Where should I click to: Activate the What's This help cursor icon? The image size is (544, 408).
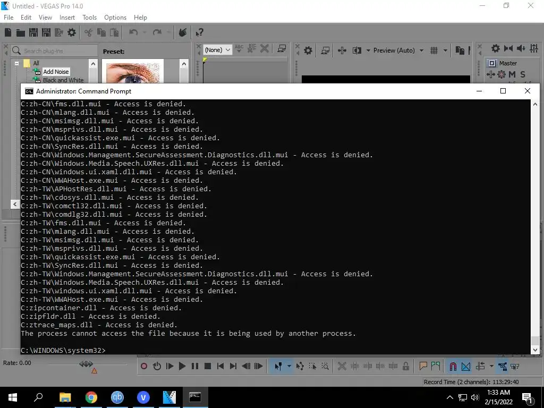(200, 32)
